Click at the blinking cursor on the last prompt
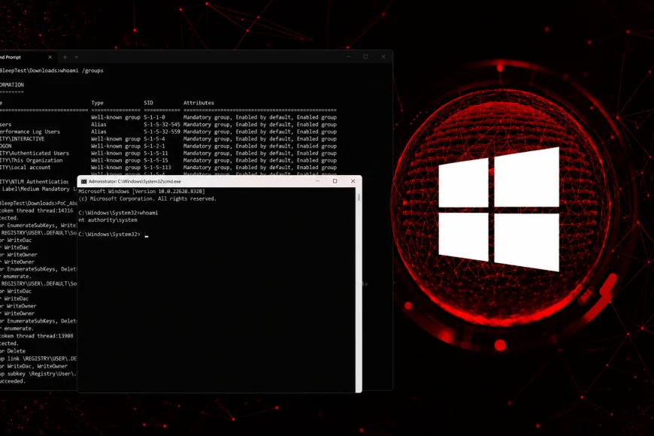 [147, 235]
